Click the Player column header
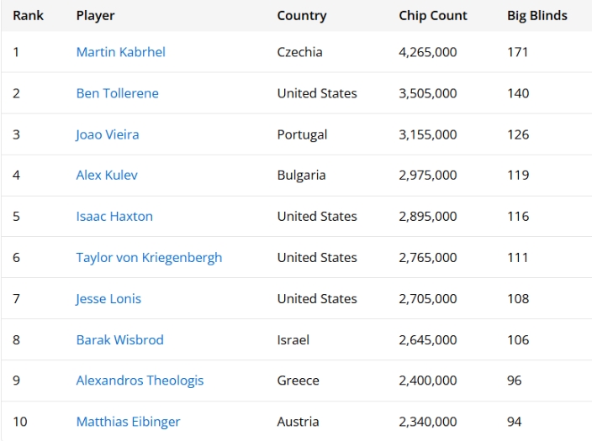This screenshot has width=592, height=441. (x=95, y=15)
